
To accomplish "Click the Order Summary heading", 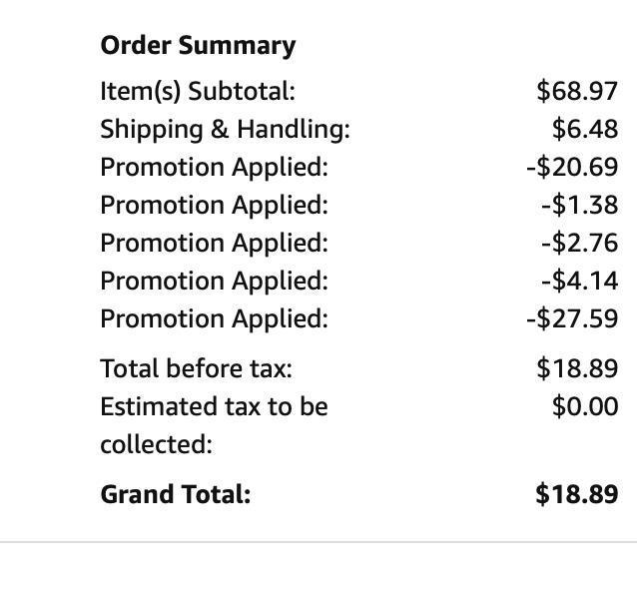I will [198, 46].
